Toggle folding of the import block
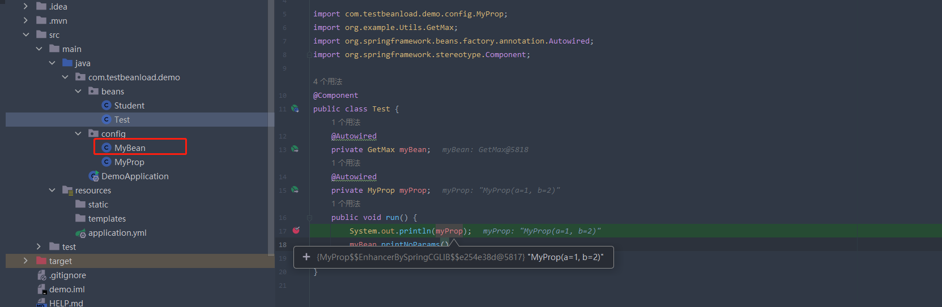 pyautogui.click(x=309, y=55)
